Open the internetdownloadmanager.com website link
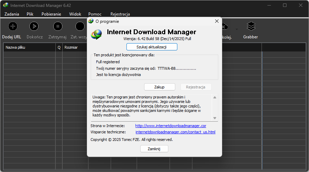Screen dimensions: 309x172 [171, 126]
